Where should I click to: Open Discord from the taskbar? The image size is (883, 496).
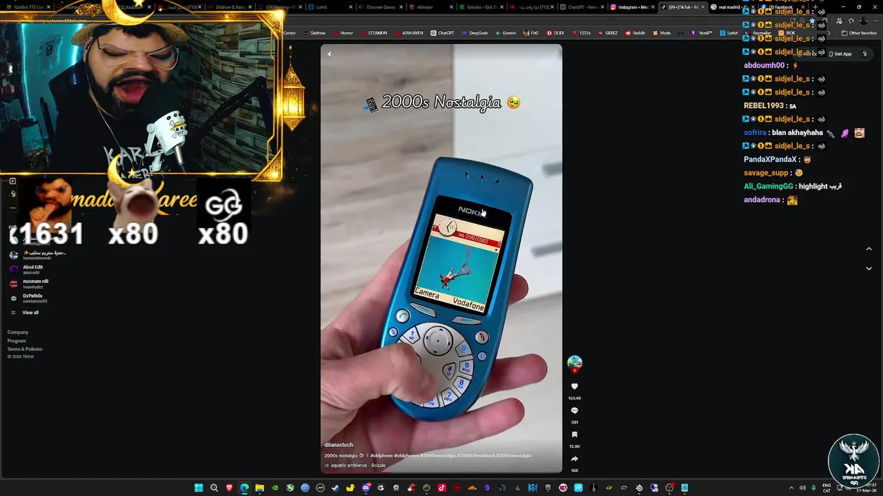click(366, 488)
